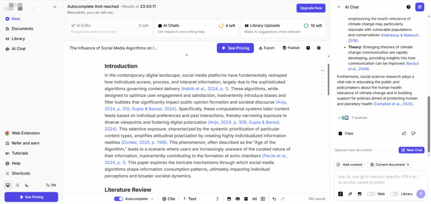Insert table from editor toolbar
431x204 pixels.
coord(238,199)
